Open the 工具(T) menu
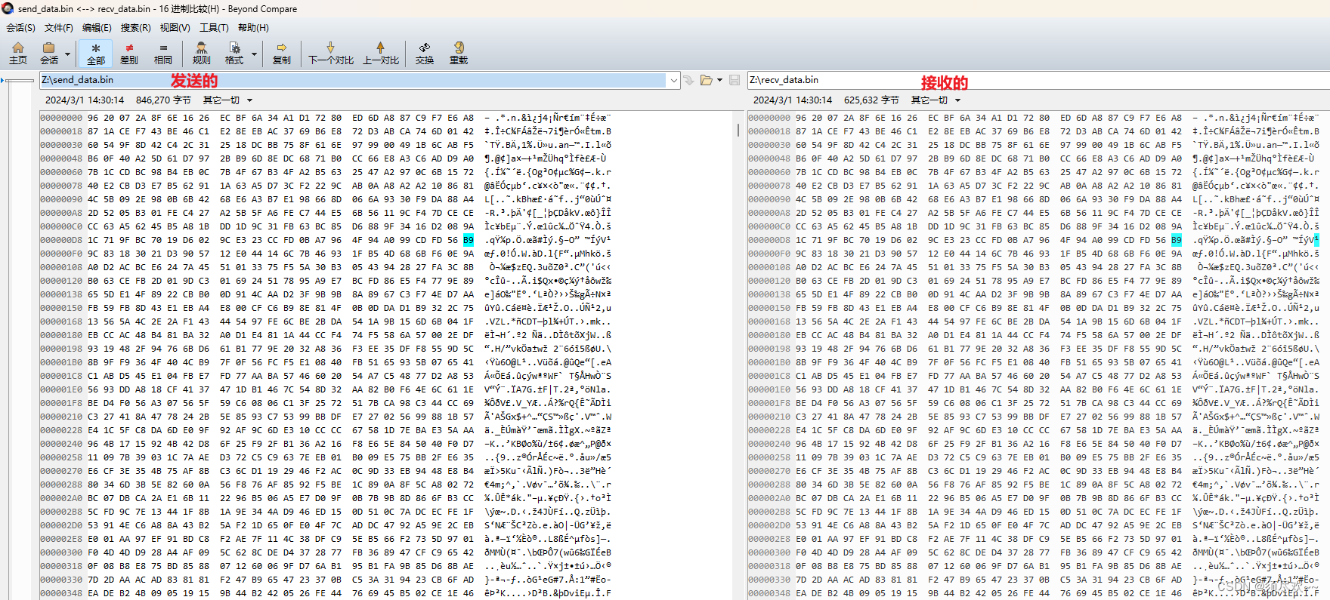 (x=214, y=28)
